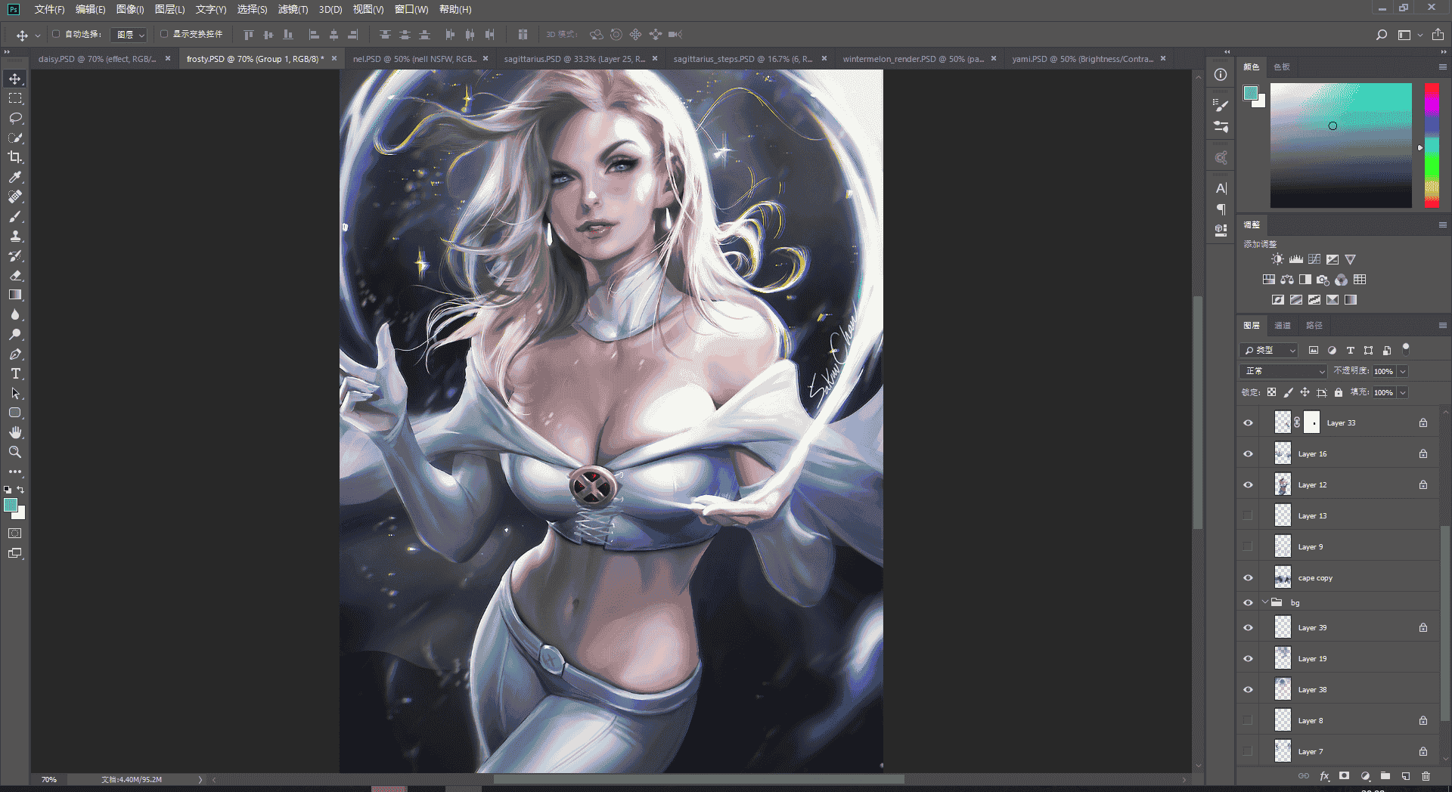Select the Eraser tool
Viewport: 1452px width, 792px height.
tap(15, 275)
